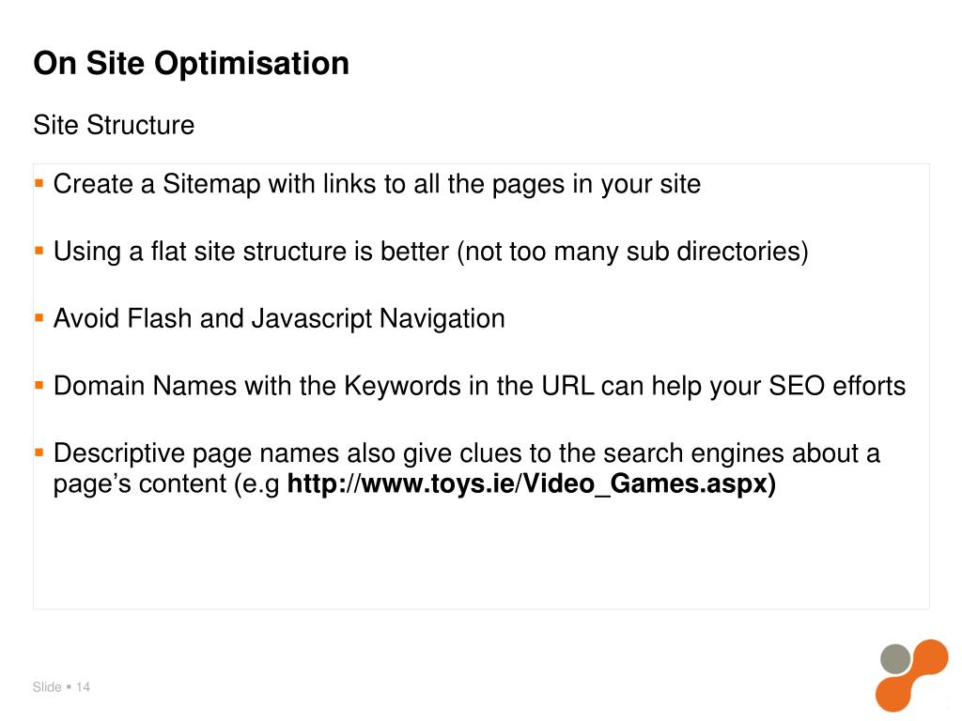Select 'Avoid Flash and Javascript Navigation' text
This screenshot has height=721, width=962.
(x=279, y=319)
